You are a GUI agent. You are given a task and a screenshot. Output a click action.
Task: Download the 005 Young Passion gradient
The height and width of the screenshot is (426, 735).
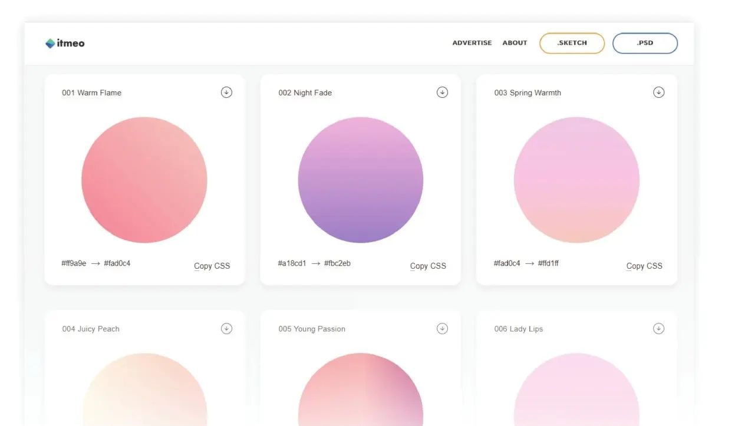pyautogui.click(x=442, y=328)
